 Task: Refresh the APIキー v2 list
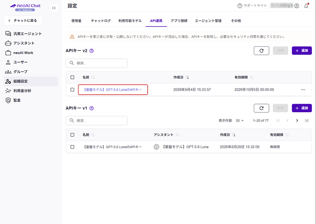[x=261, y=51]
